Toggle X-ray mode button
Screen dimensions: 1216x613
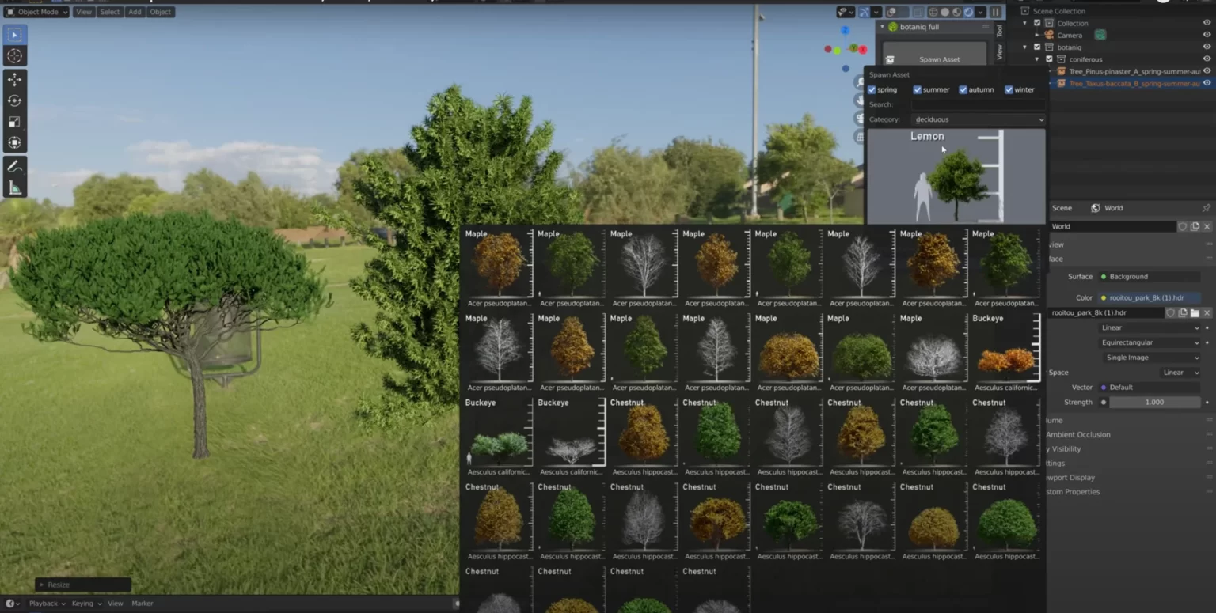(918, 12)
